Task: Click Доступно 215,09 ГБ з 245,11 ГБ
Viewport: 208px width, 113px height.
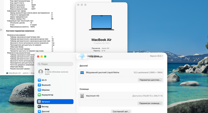Action: [x=148, y=96]
